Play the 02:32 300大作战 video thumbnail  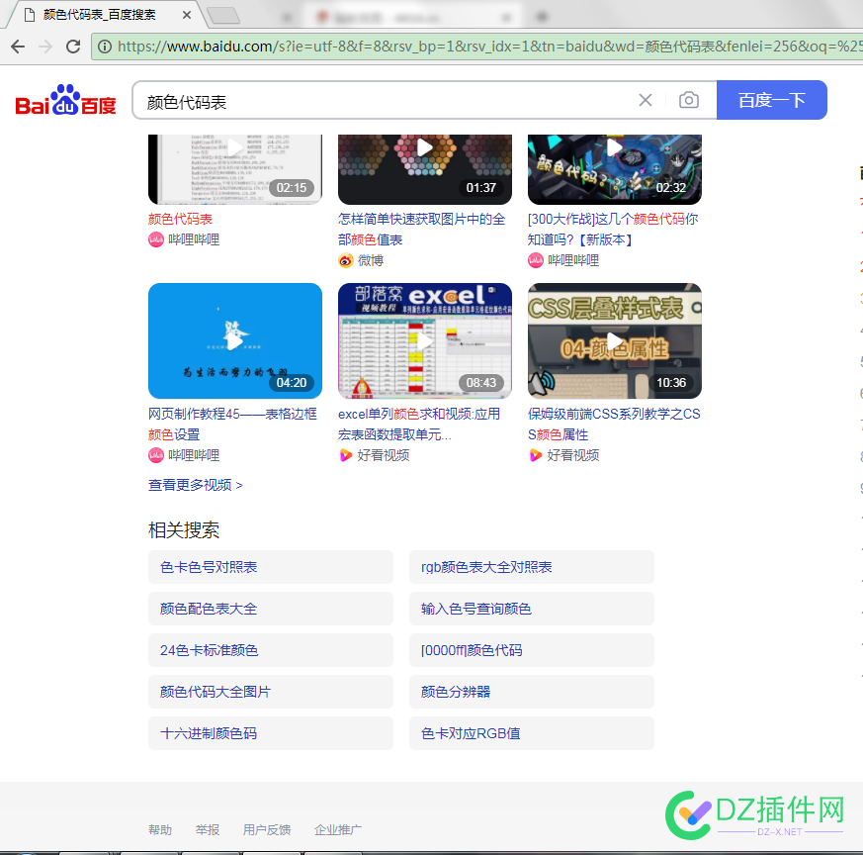615,169
